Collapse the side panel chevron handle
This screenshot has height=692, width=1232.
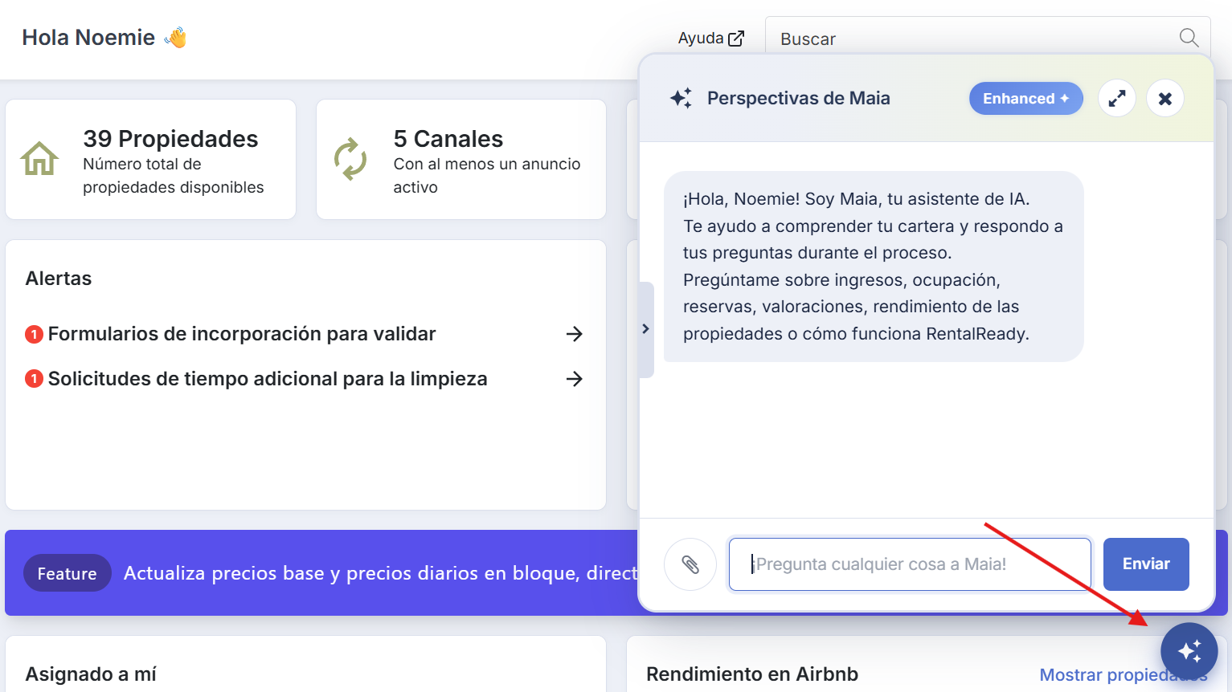point(646,329)
